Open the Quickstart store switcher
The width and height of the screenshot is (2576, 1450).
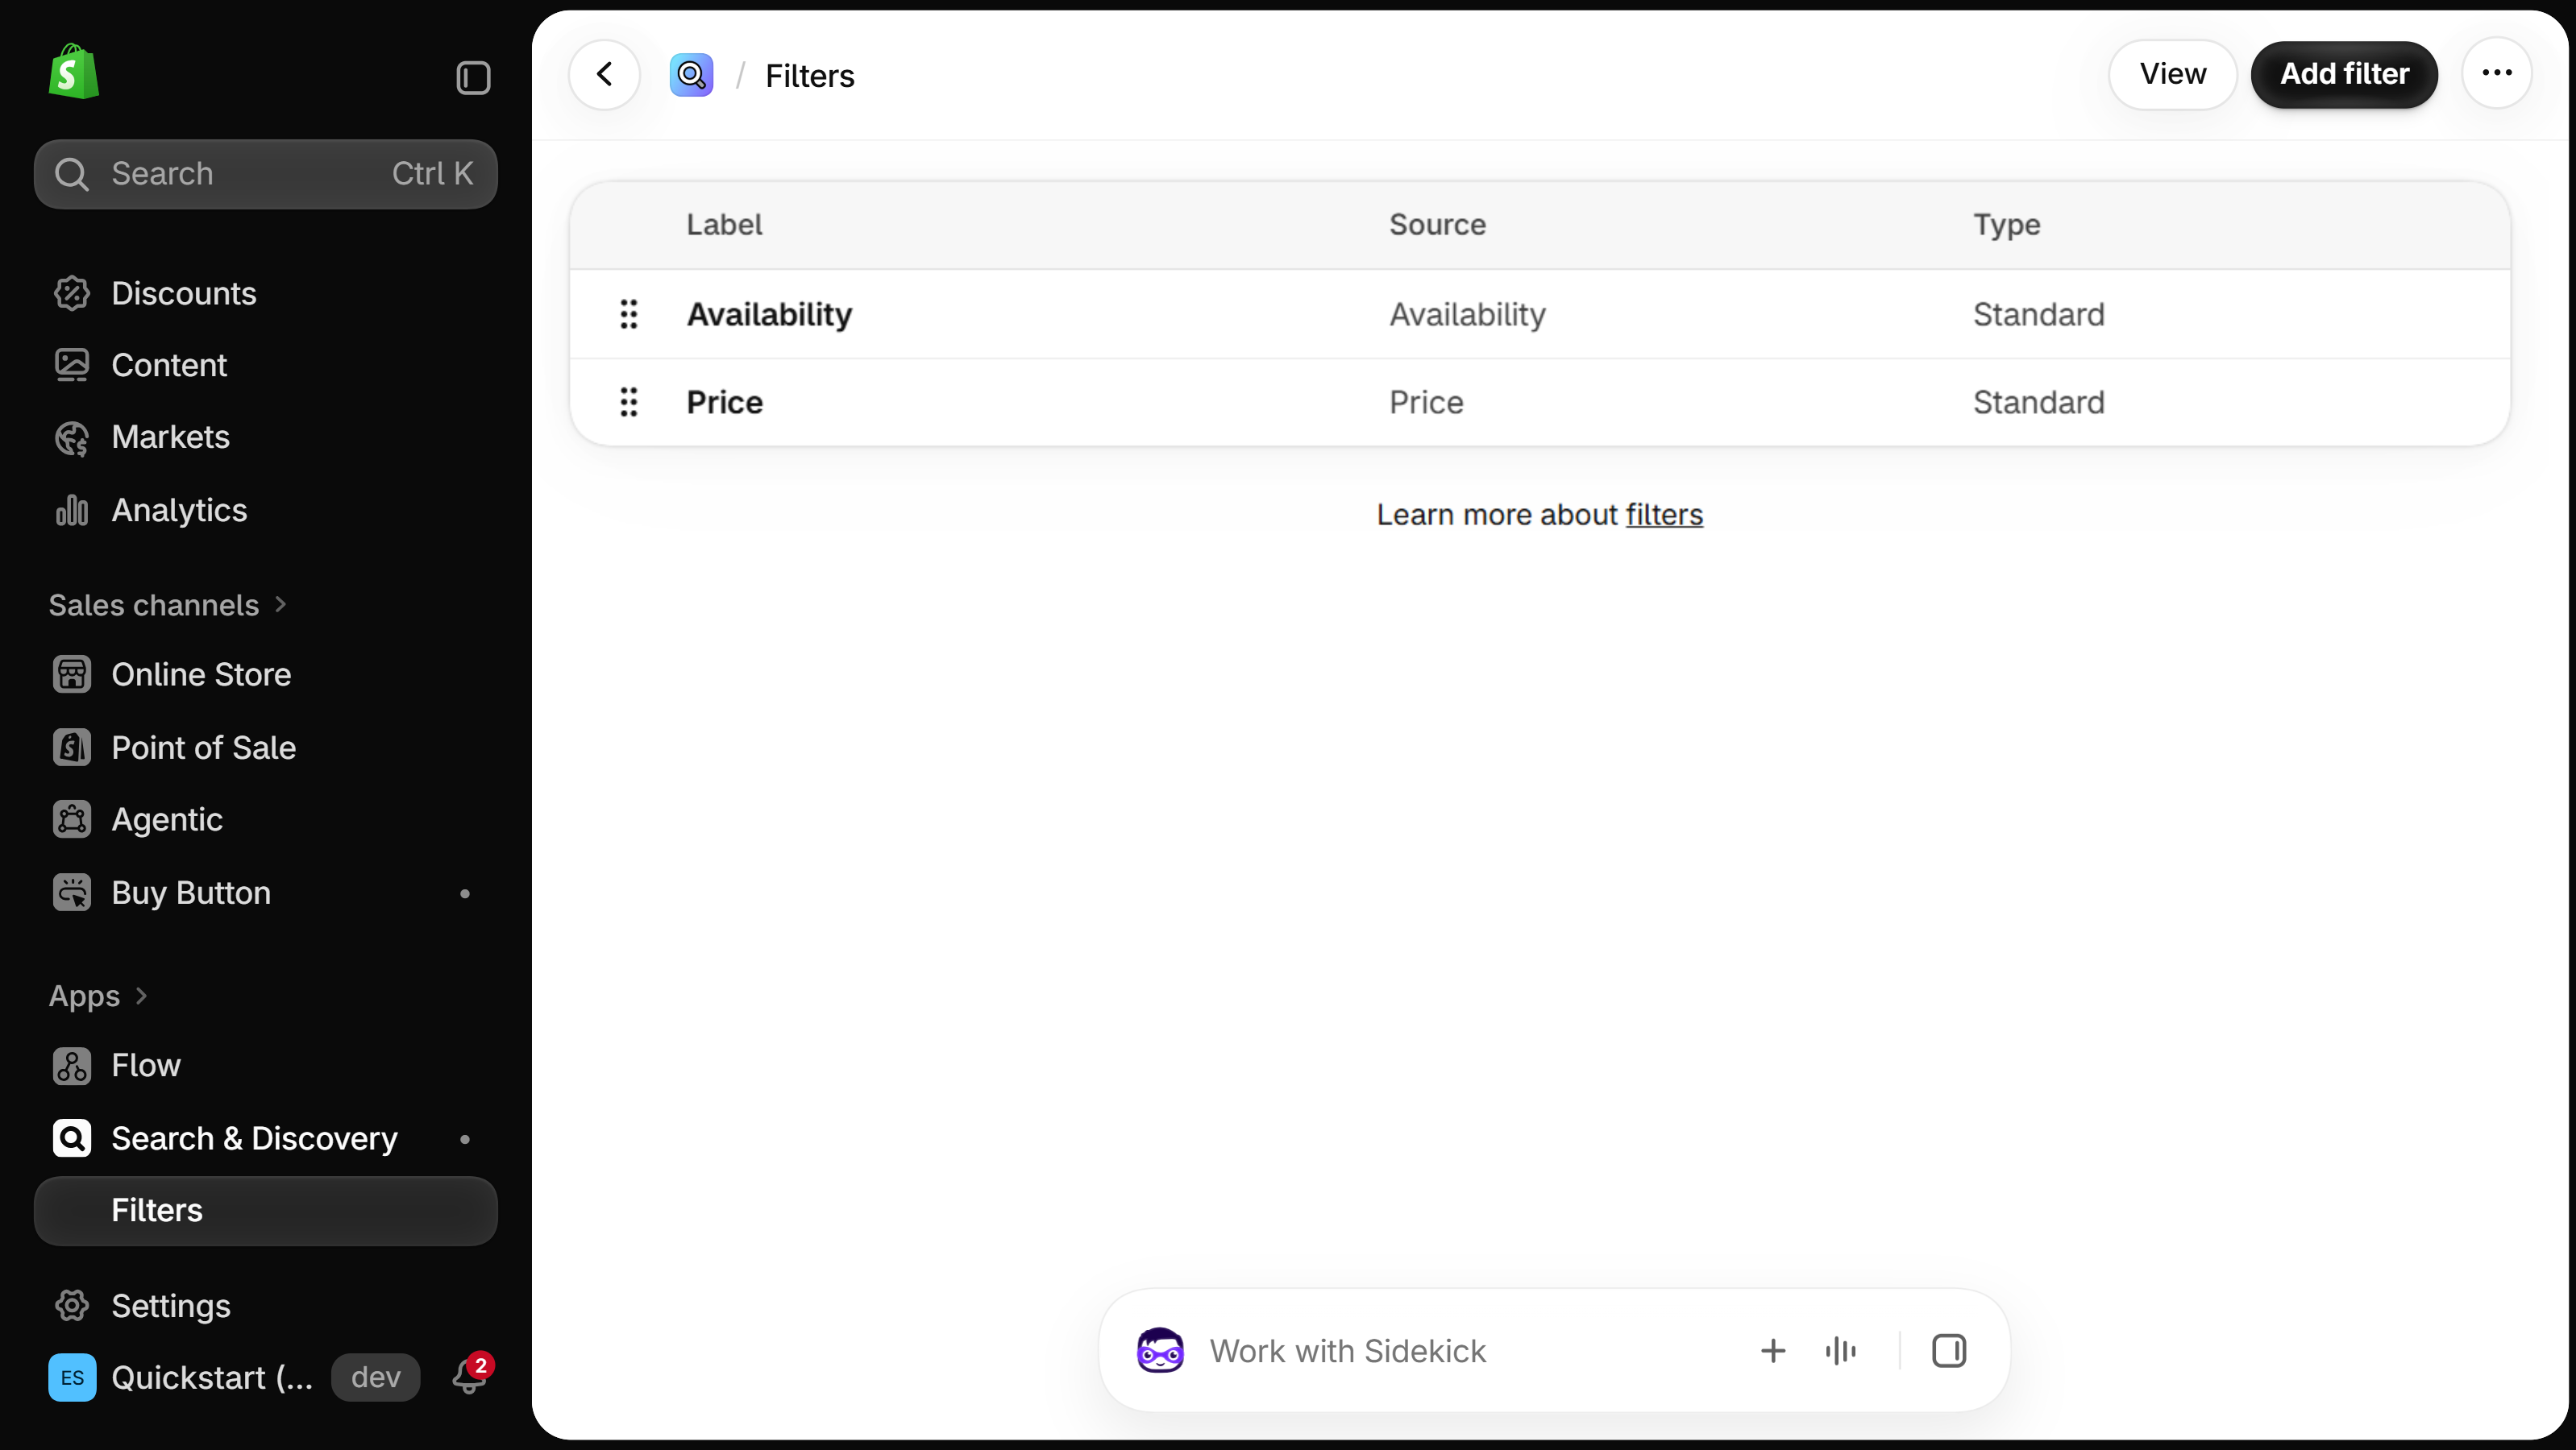(211, 1377)
